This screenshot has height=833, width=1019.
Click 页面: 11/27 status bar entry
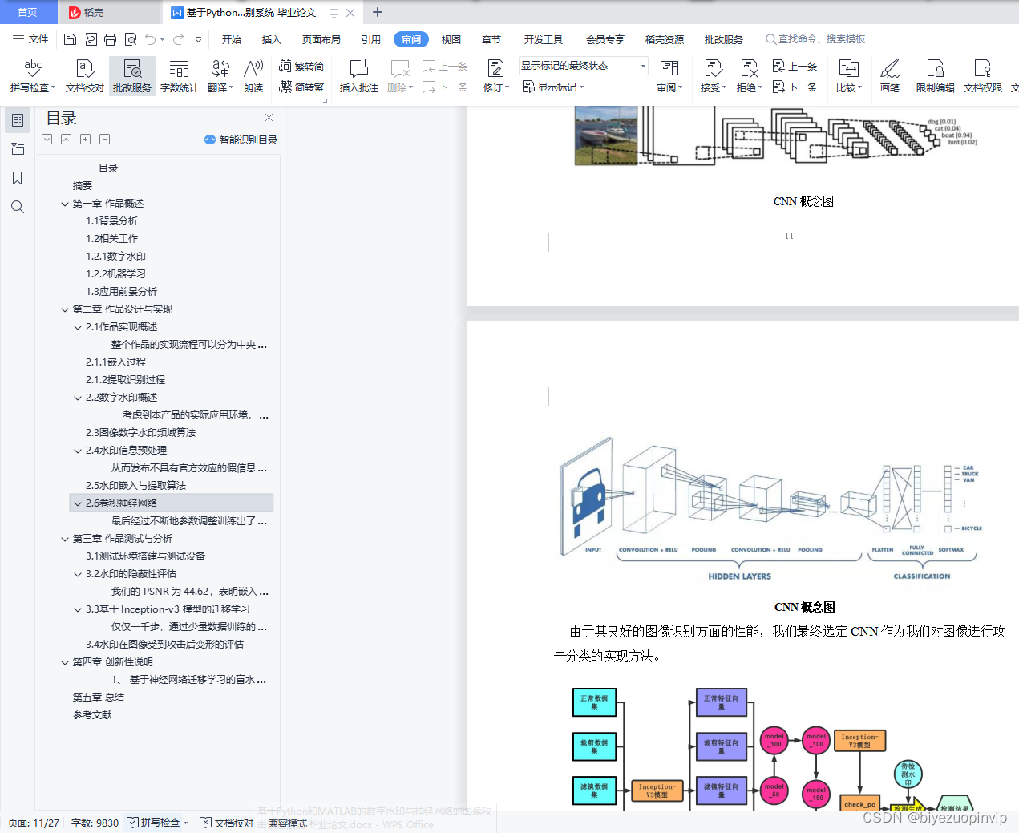(34, 823)
